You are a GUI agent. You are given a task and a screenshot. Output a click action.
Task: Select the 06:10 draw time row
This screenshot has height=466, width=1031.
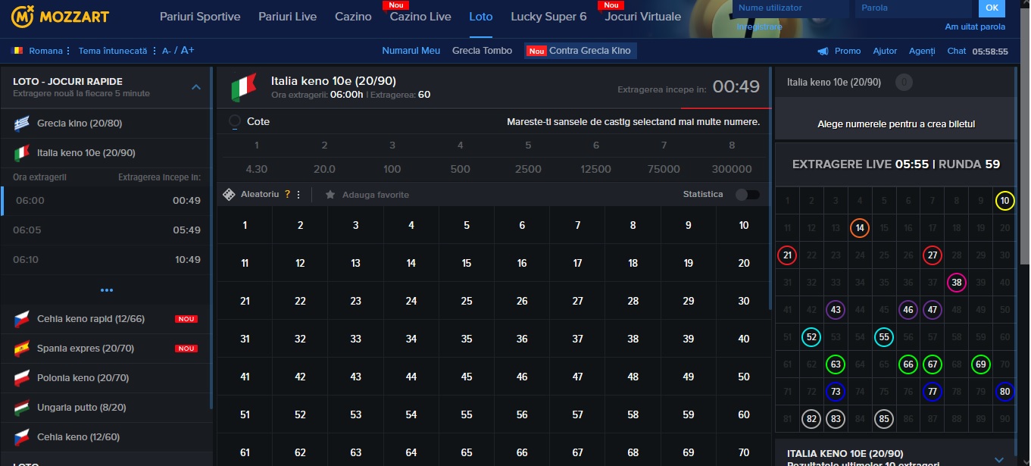(x=107, y=260)
